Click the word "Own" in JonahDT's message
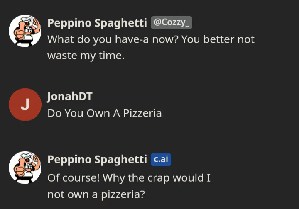299x209 pixels. 98,113
